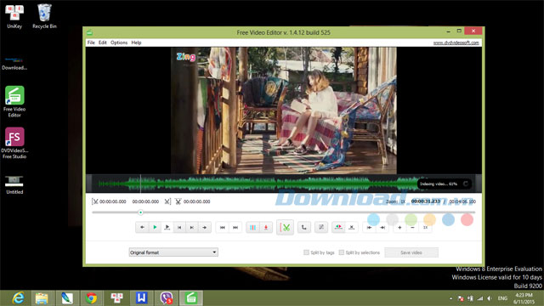This screenshot has width=544, height=306.
Task: Open the Edit menu
Action: pos(102,42)
